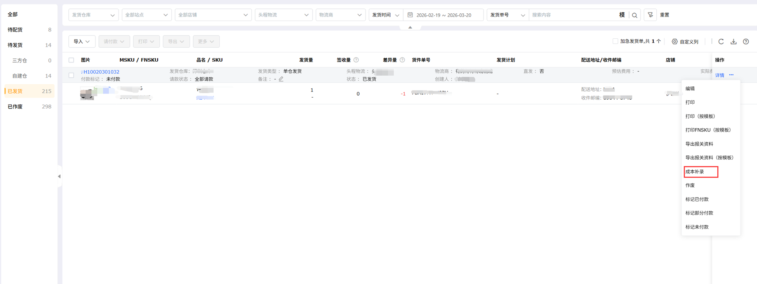Click the 配送地址/收件邮编 column header
This screenshot has height=284, width=757.
(601, 60)
